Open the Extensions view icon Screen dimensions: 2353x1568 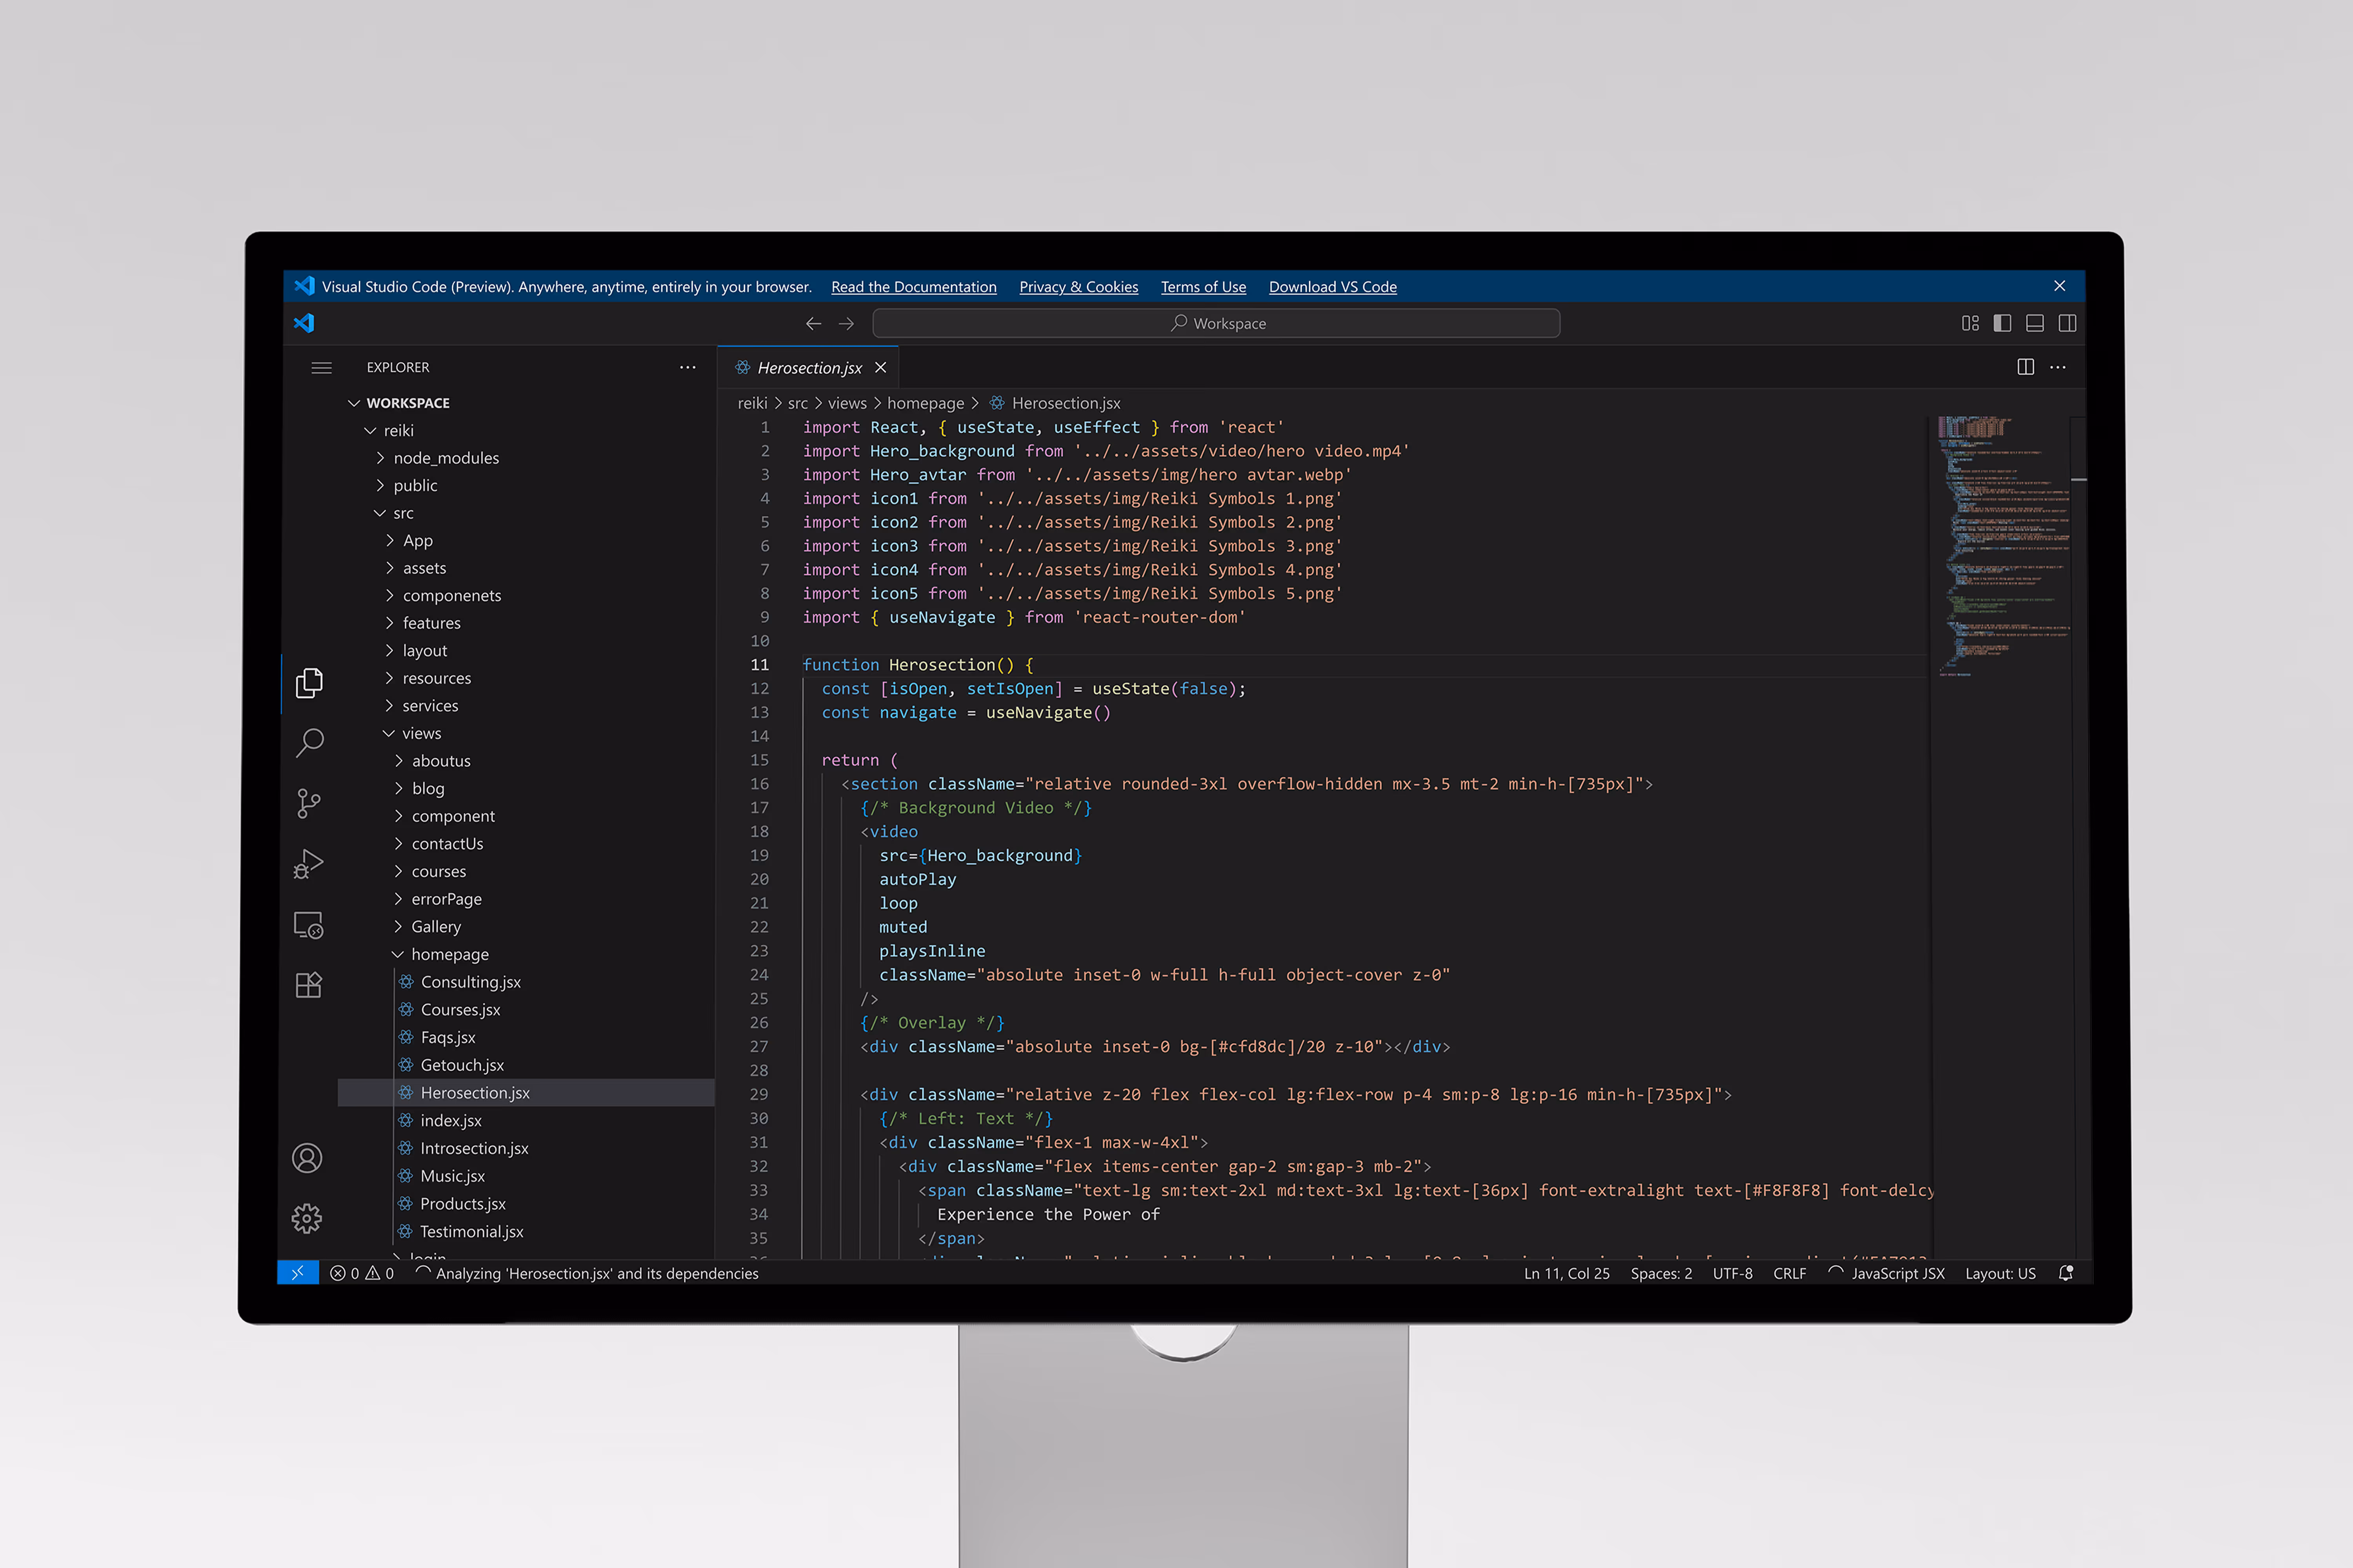(309, 986)
